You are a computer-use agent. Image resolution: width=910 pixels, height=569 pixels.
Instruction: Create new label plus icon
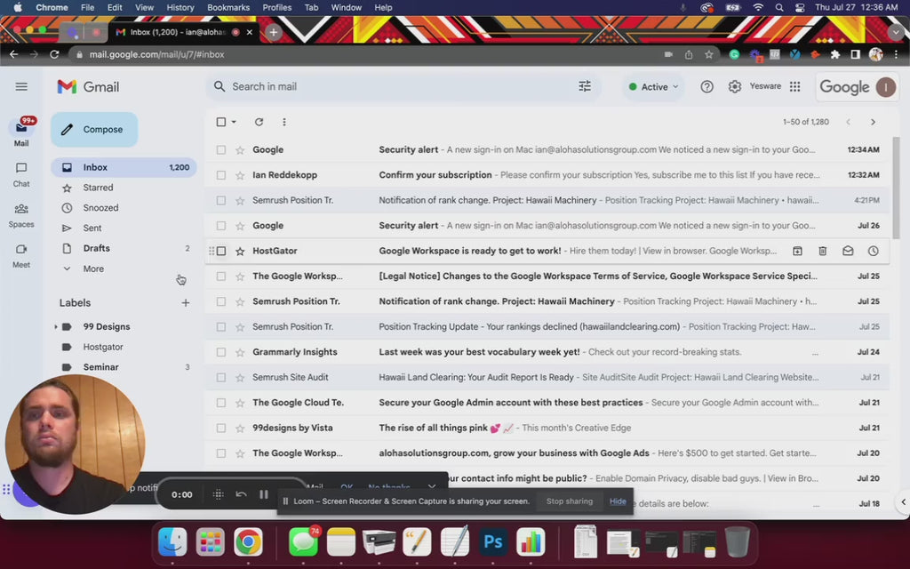pos(186,302)
